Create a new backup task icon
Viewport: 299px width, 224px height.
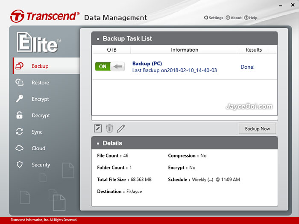pyautogui.click(x=98, y=128)
